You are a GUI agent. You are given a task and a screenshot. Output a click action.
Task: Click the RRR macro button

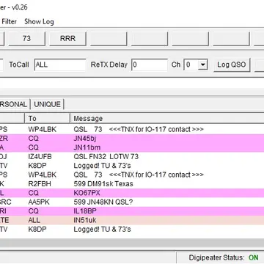pyautogui.click(x=67, y=38)
